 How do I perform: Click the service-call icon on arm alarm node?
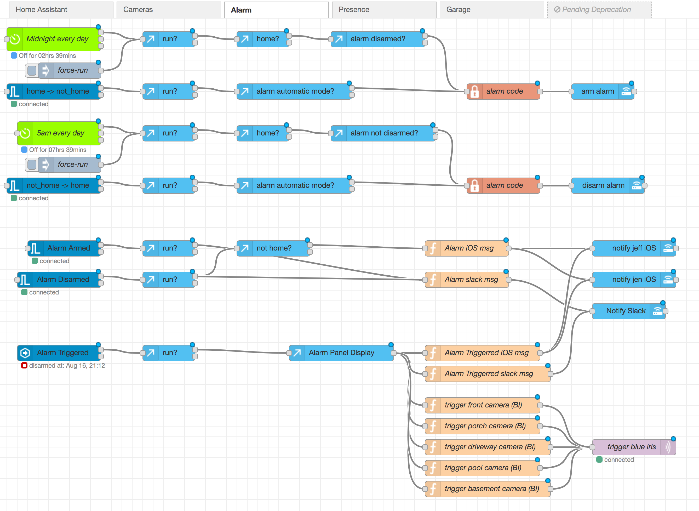coord(626,92)
